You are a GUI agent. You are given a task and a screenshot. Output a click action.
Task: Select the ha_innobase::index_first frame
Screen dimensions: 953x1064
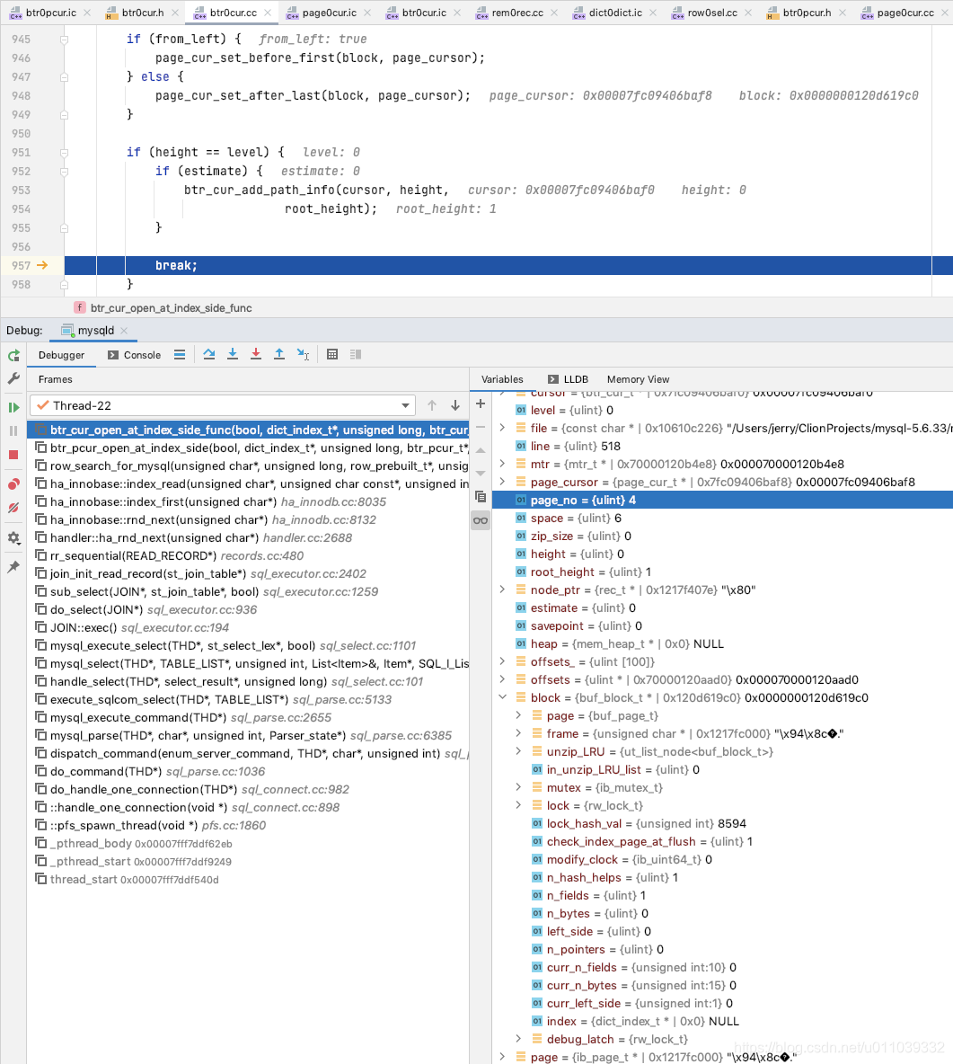tap(248, 501)
